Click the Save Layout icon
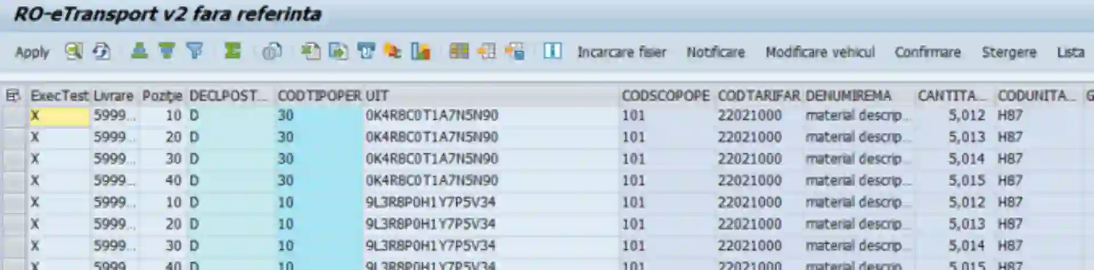The width and height of the screenshot is (1094, 270). tap(515, 52)
